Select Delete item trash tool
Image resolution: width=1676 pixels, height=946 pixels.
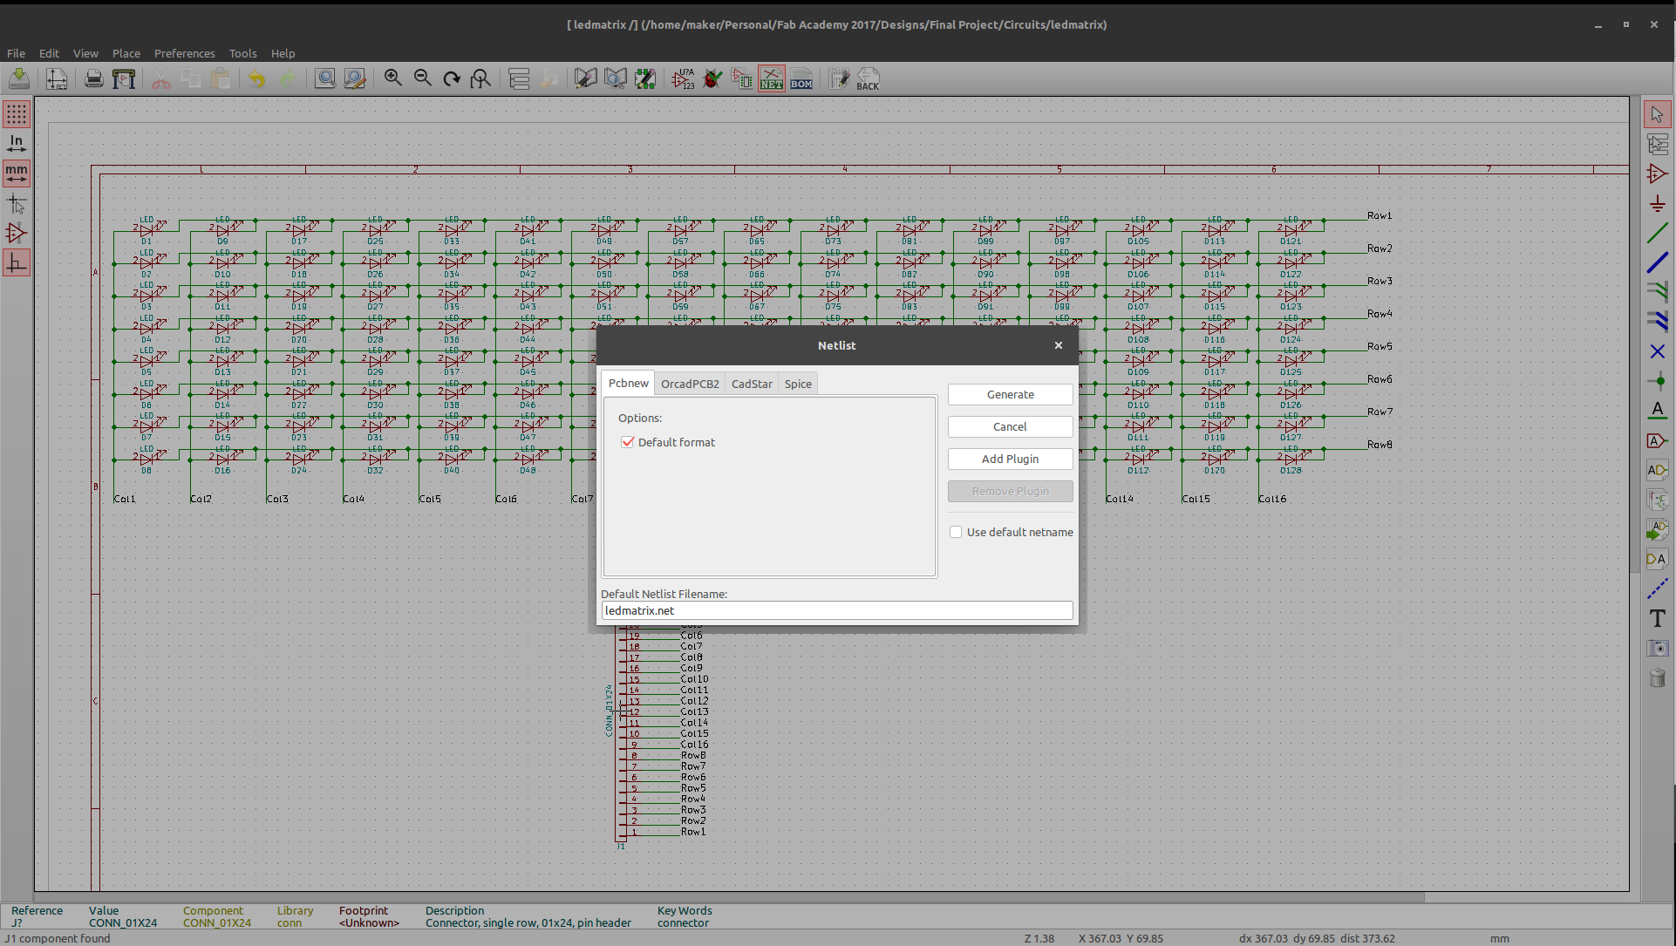click(x=1658, y=677)
